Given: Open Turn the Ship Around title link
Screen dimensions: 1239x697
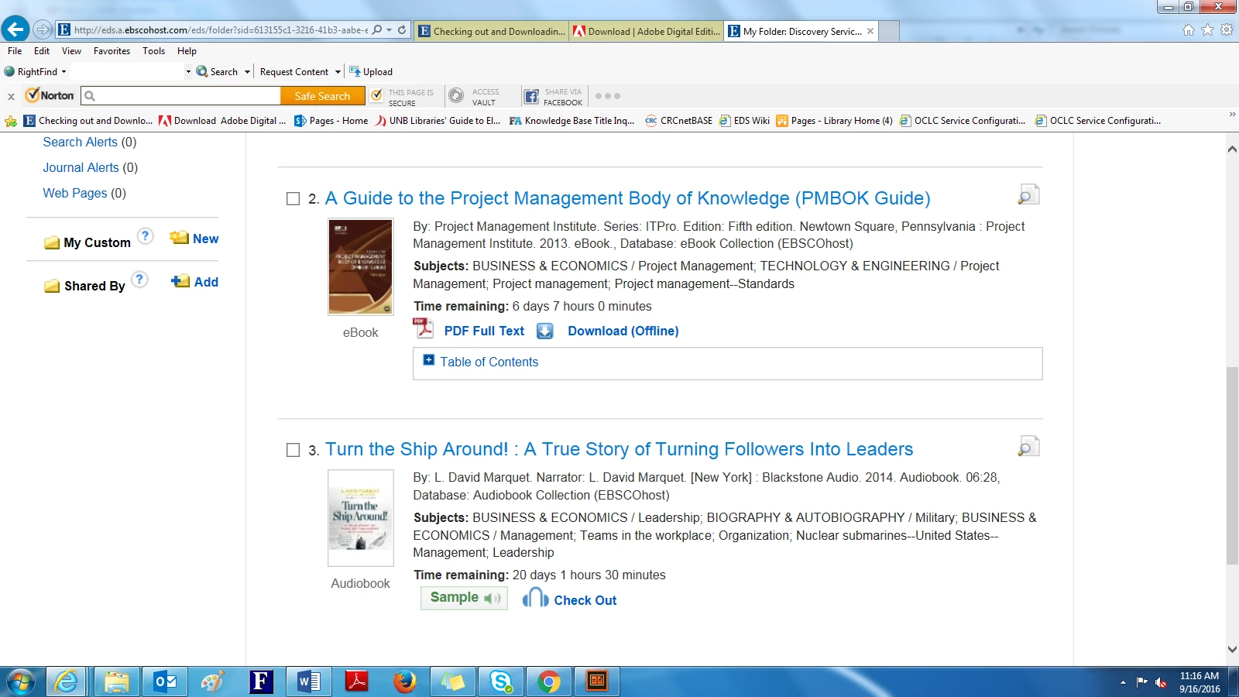Looking at the screenshot, I should click(x=619, y=449).
